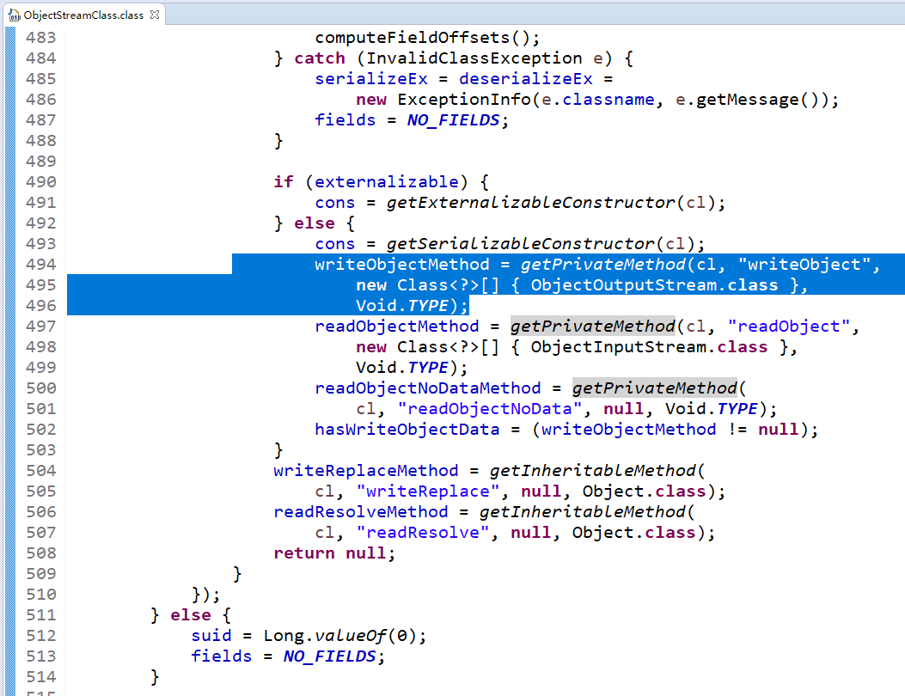
Task: Click ExceptionInfo constructor on line 486
Action: tap(464, 100)
